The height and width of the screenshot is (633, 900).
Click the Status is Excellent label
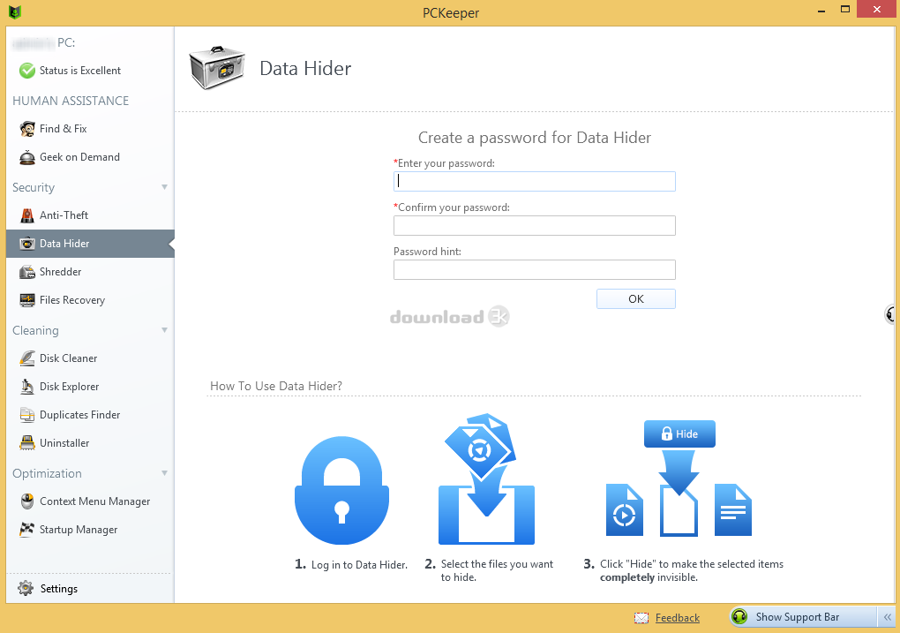(80, 71)
